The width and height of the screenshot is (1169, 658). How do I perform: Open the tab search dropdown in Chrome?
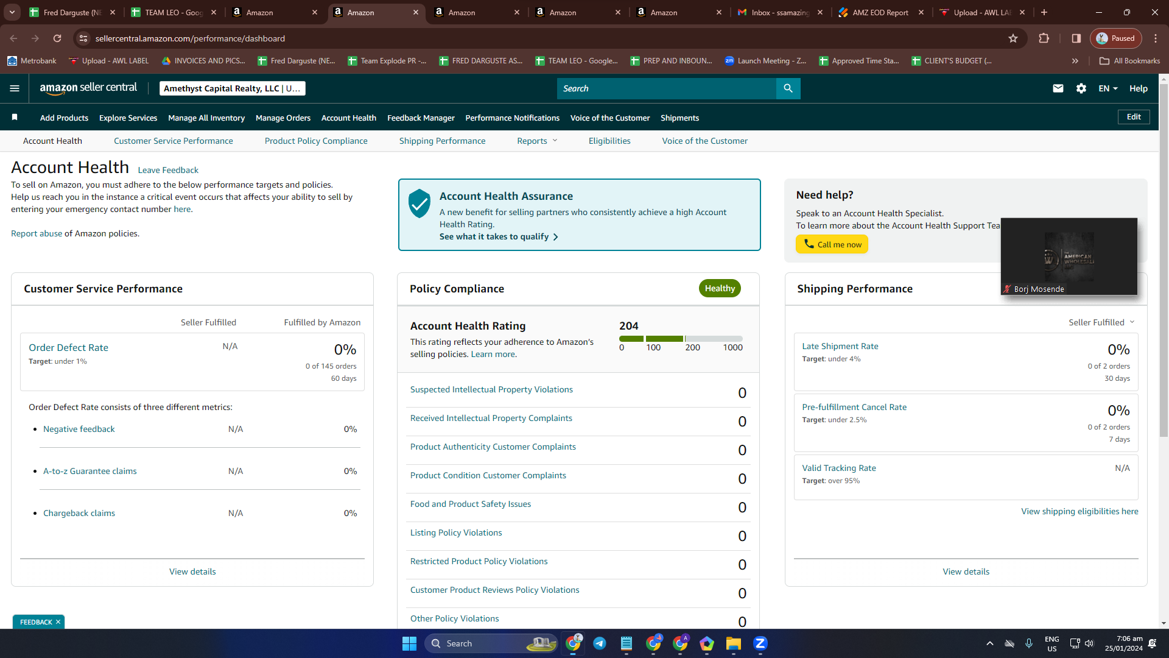coord(12,12)
